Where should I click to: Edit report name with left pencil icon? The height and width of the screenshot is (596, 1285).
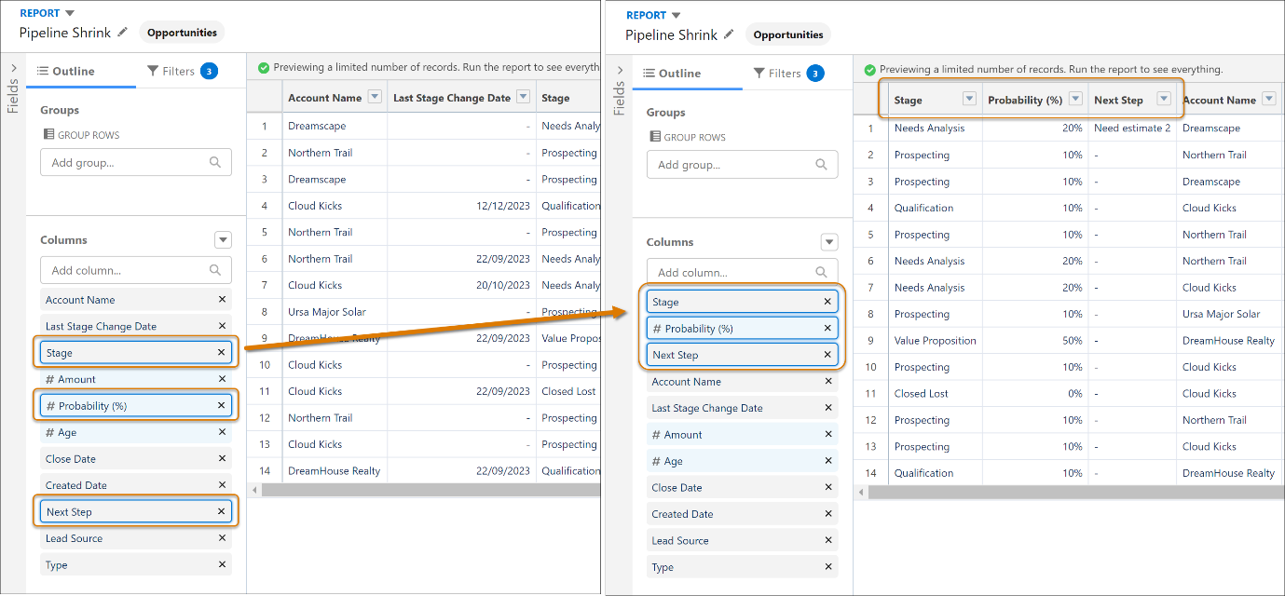122,33
